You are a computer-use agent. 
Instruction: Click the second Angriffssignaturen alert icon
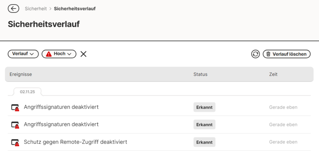pos(15,125)
